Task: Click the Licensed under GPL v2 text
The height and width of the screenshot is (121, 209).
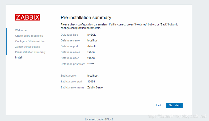Action: click(99, 119)
